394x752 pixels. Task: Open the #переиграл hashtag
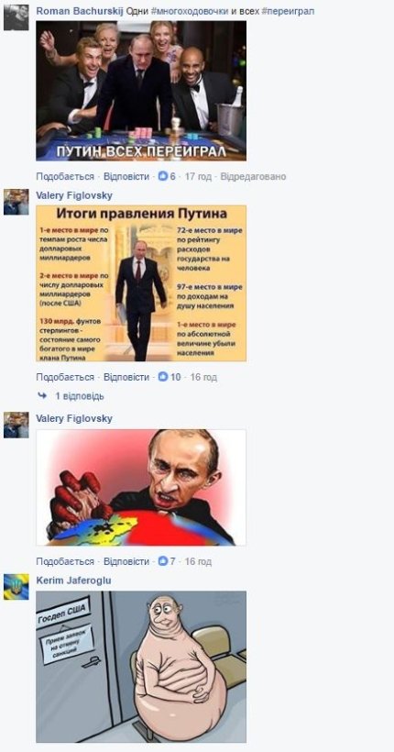pos(288,11)
